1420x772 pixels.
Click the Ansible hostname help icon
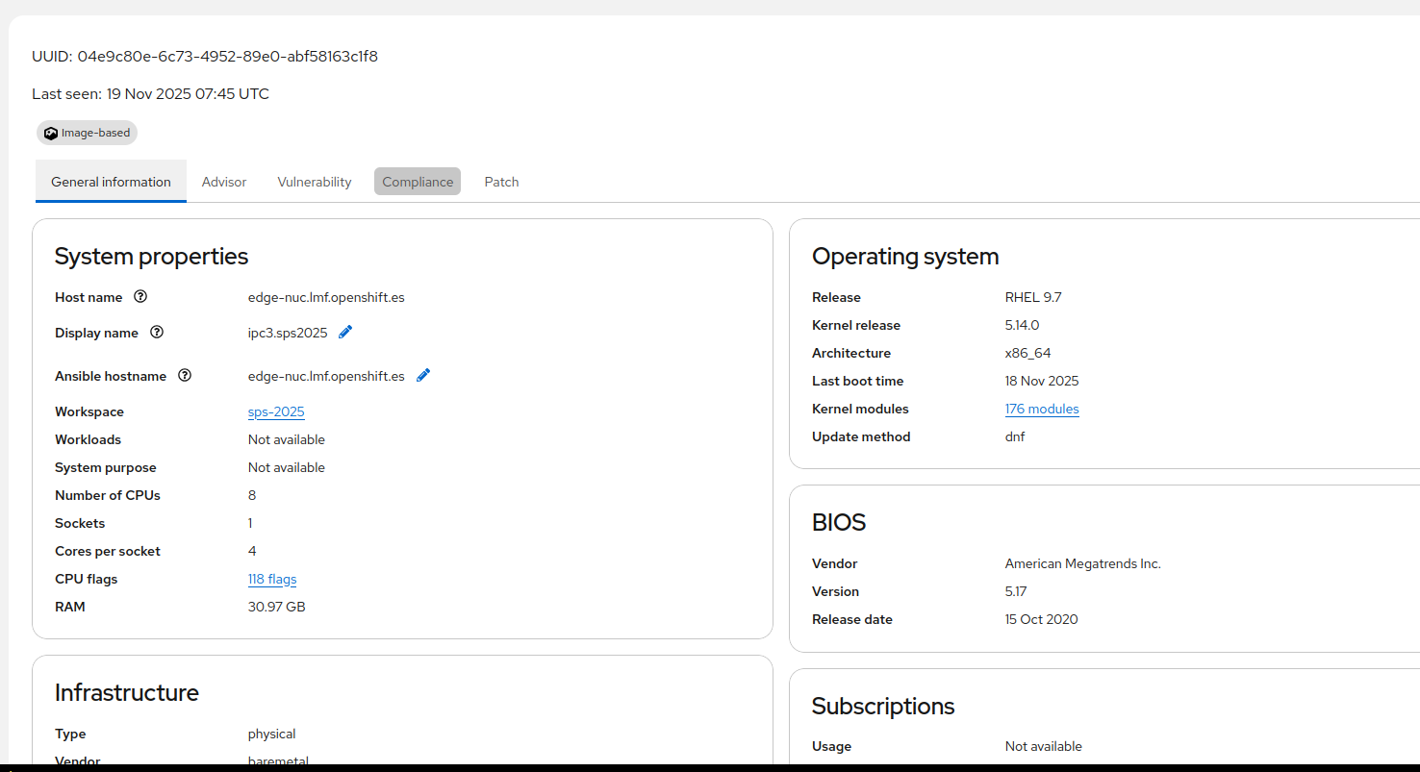coord(185,376)
